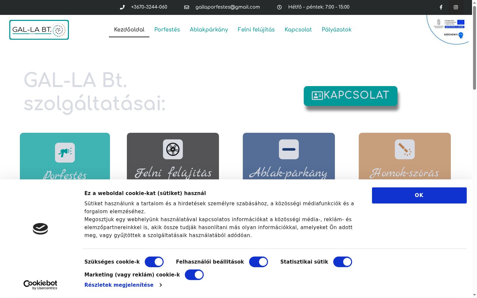Open the Porfestés menu item
Image resolution: width=477 pixels, height=298 pixels.
point(167,29)
